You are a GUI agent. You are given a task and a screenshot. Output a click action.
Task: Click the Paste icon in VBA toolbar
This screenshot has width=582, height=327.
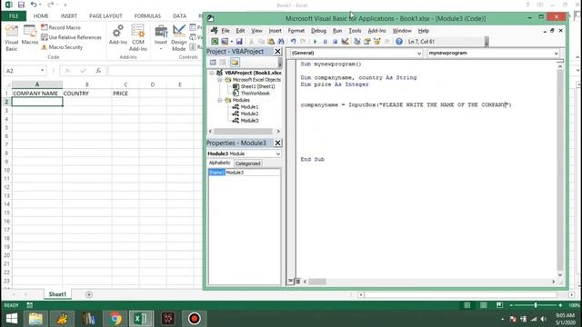[271, 42]
